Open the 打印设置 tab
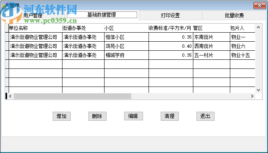268x153 pixels. click(x=171, y=15)
